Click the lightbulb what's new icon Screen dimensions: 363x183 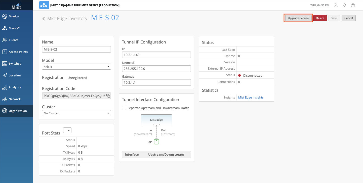click(x=344, y=5)
